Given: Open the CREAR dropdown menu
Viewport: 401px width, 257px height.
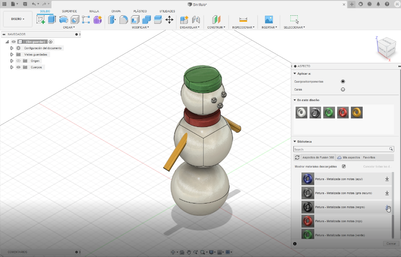Looking at the screenshot, I should (x=69, y=27).
